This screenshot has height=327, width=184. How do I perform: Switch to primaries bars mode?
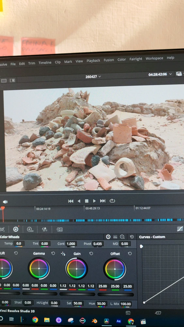(x=115, y=237)
